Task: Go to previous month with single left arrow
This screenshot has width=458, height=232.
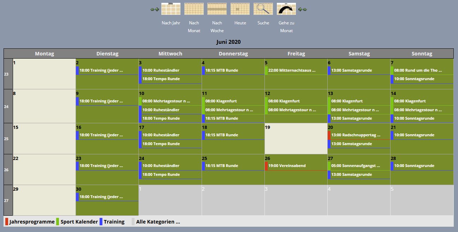Action: (157, 10)
